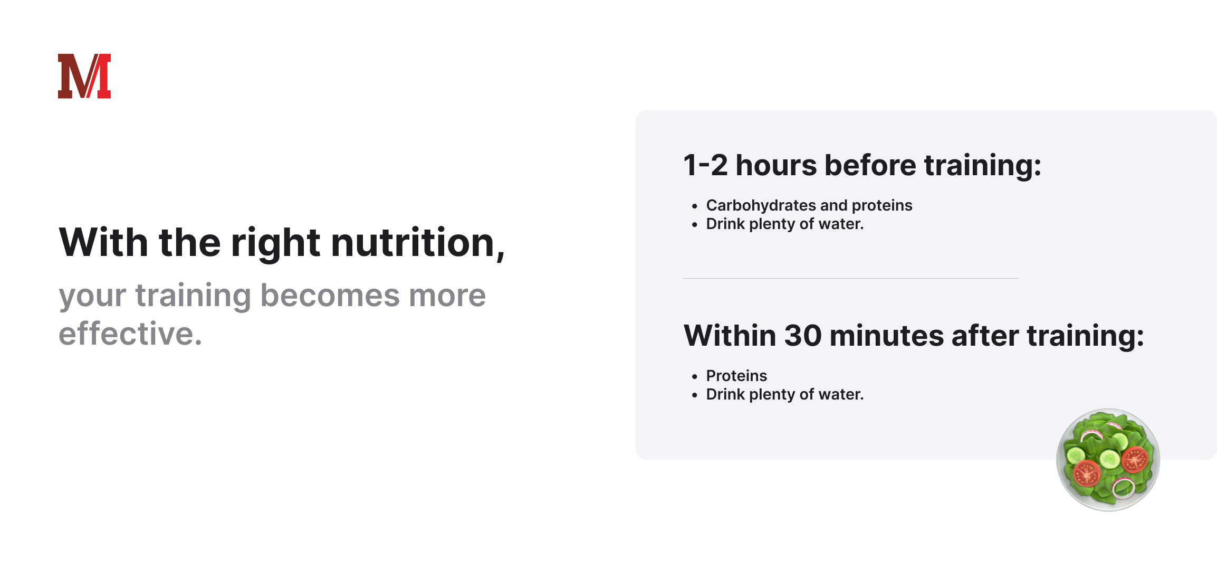Click the bullet dot before Proteins
Screen dimensions: 1217x570
pyautogui.click(x=695, y=376)
